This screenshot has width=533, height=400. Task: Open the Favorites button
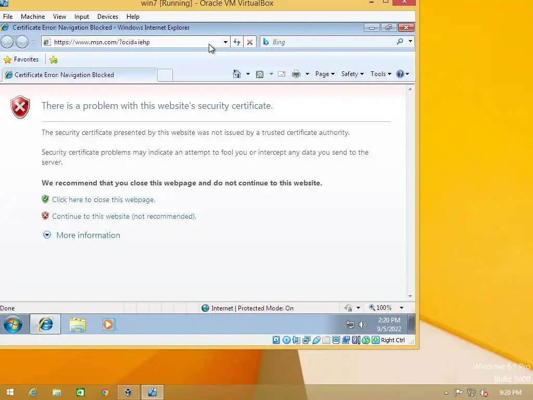[x=21, y=59]
